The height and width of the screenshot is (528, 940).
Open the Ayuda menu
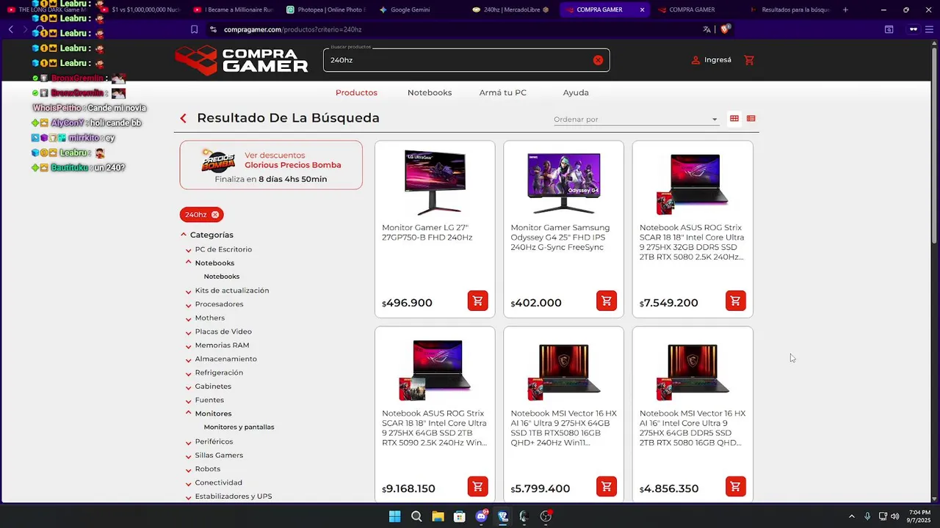click(576, 92)
